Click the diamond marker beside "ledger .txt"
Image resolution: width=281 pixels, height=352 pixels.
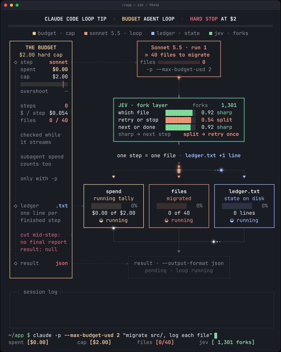(16, 206)
